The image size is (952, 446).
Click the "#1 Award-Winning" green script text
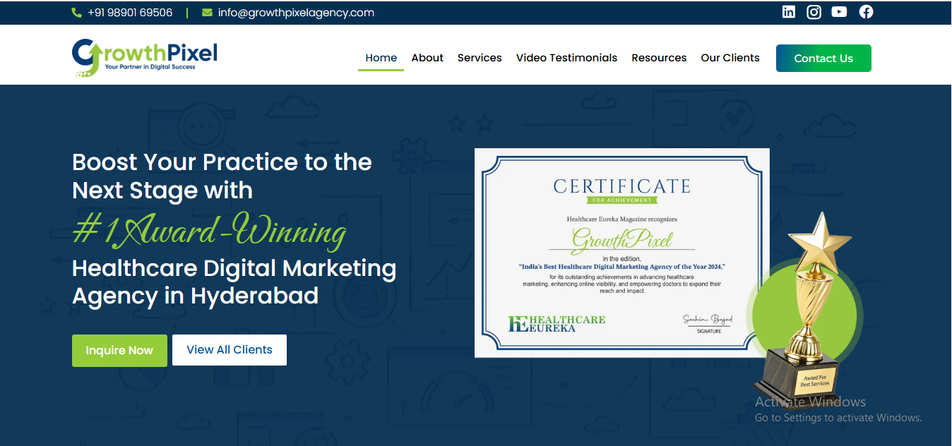coord(210,231)
